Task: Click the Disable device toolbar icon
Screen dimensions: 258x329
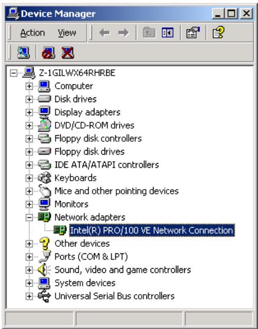Action: 48,53
